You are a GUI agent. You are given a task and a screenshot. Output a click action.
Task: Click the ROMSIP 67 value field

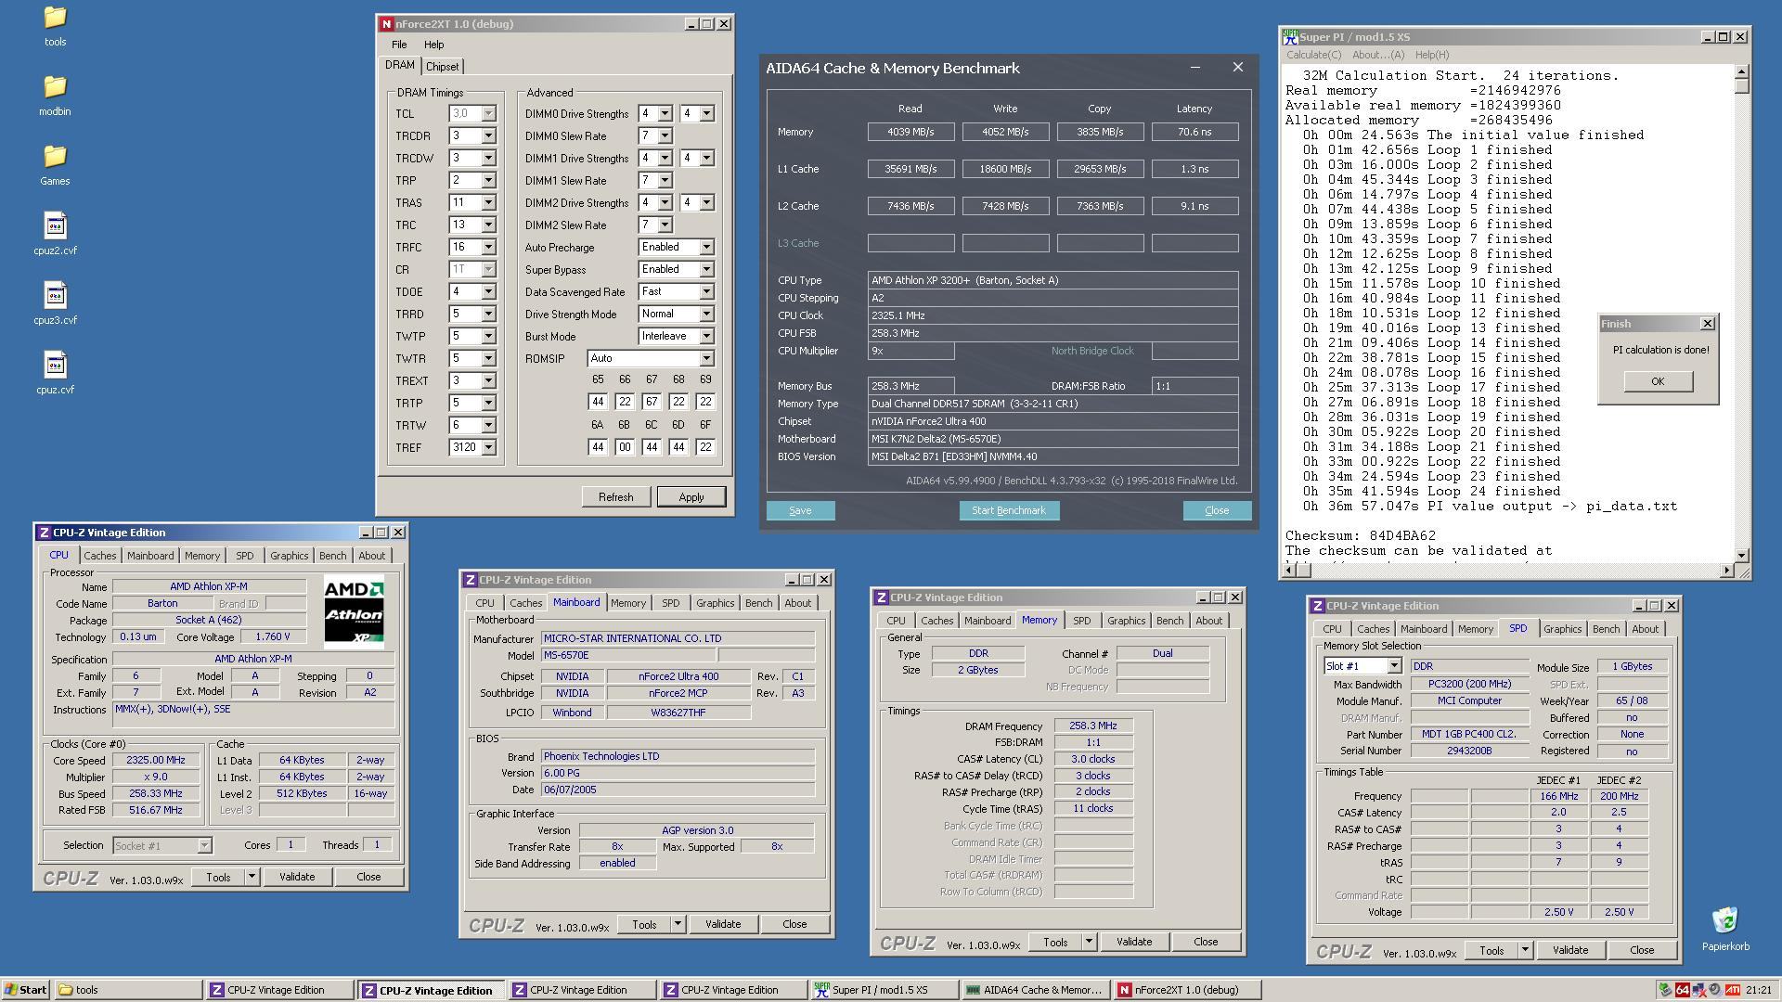tap(652, 402)
